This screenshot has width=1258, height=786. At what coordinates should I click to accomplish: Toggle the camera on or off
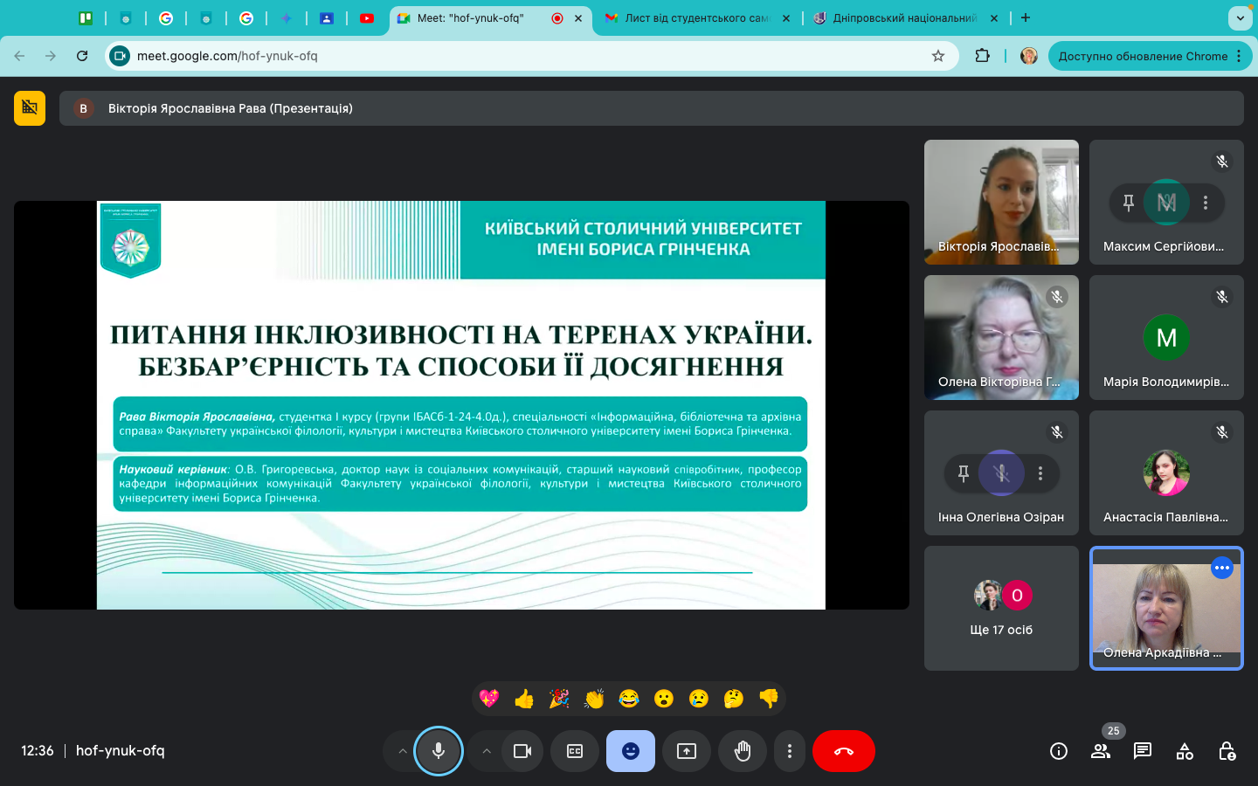coord(522,751)
